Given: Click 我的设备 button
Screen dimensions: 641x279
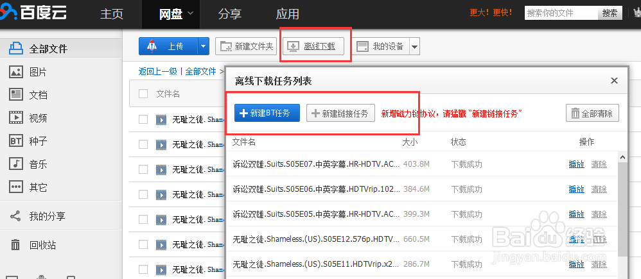Looking at the screenshot, I should point(380,46).
